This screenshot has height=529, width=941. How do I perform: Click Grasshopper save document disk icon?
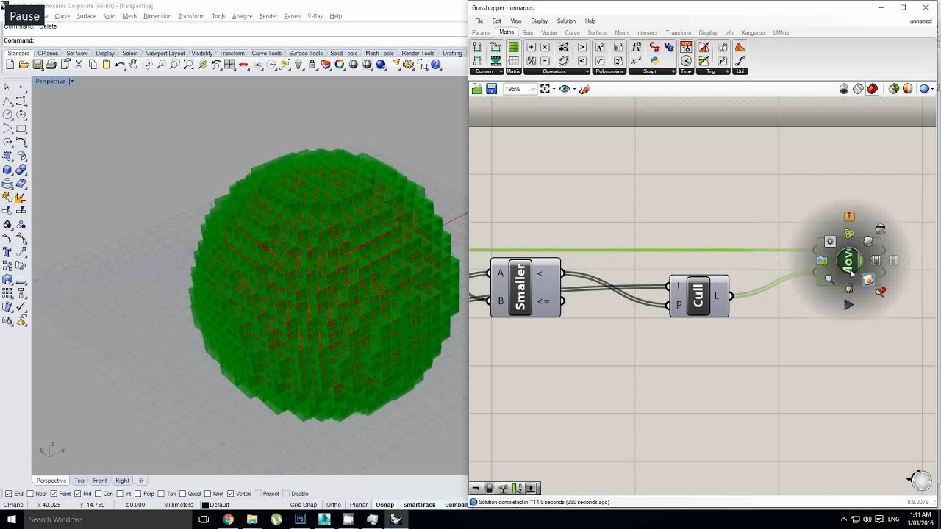[491, 89]
